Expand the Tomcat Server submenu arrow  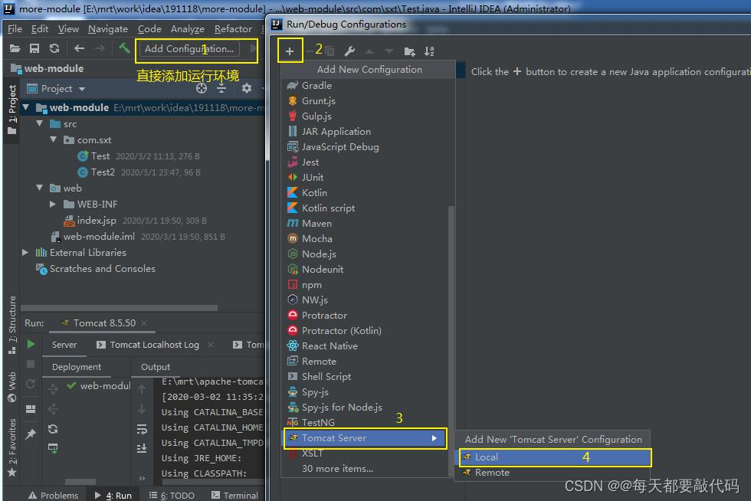[x=434, y=437]
